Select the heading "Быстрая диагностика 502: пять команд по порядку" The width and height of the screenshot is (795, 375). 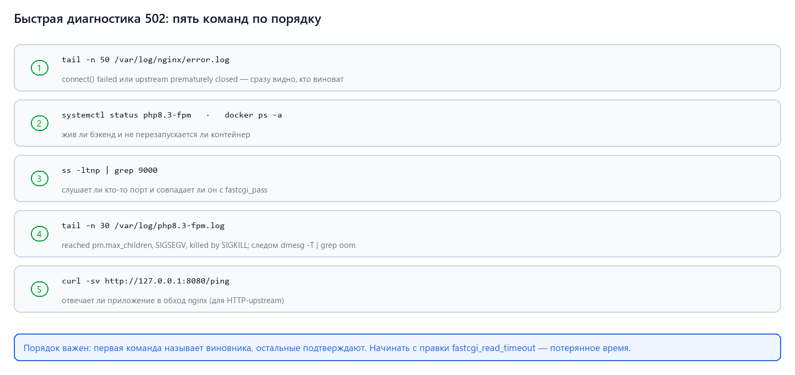168,19
